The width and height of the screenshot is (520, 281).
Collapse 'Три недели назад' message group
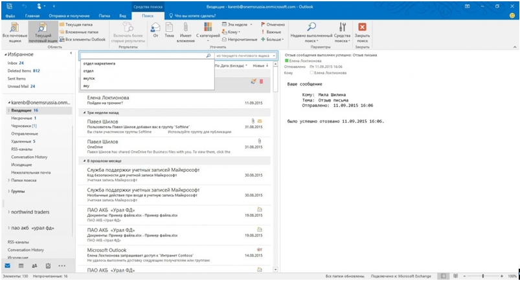coord(84,113)
